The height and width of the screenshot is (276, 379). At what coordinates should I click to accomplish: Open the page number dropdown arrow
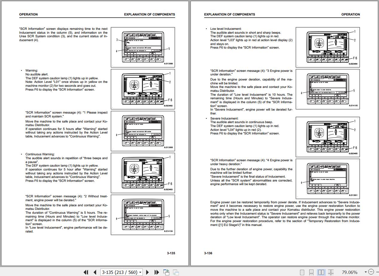tap(140, 272)
